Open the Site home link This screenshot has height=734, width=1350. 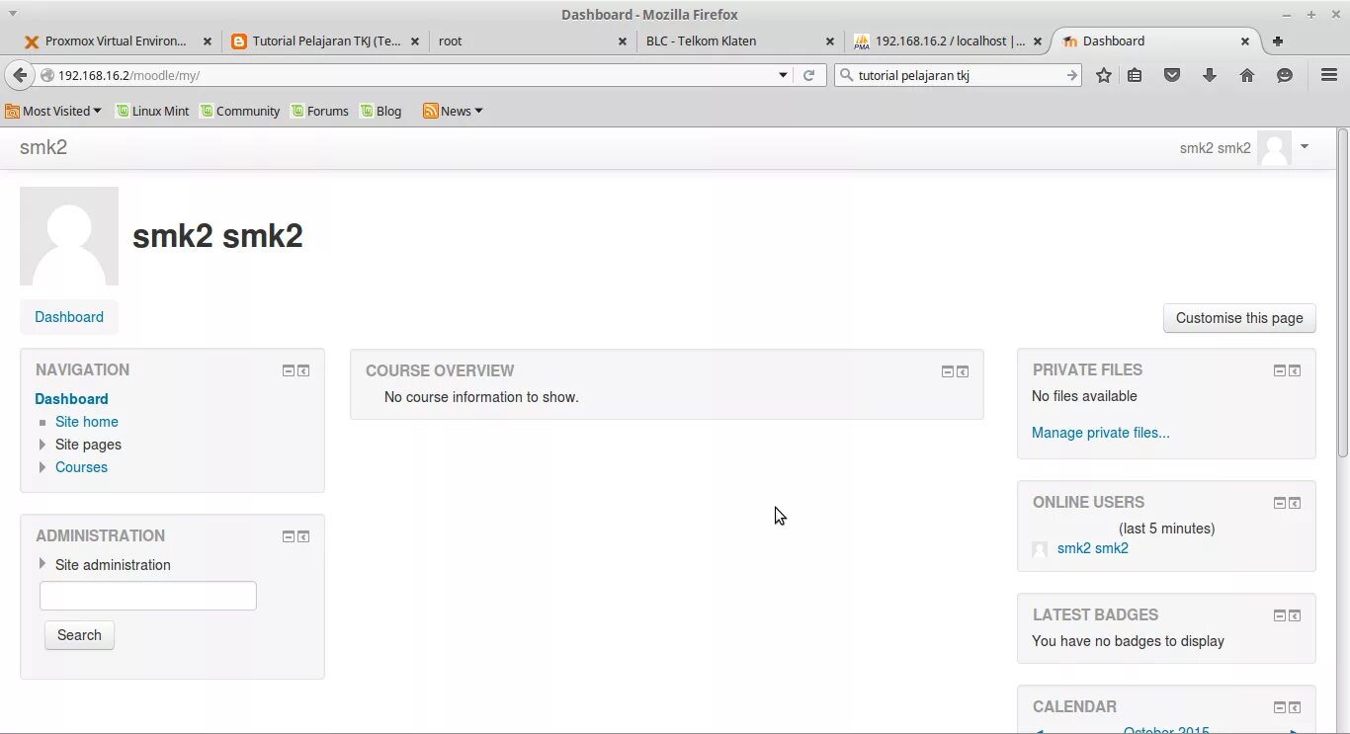[x=87, y=422]
